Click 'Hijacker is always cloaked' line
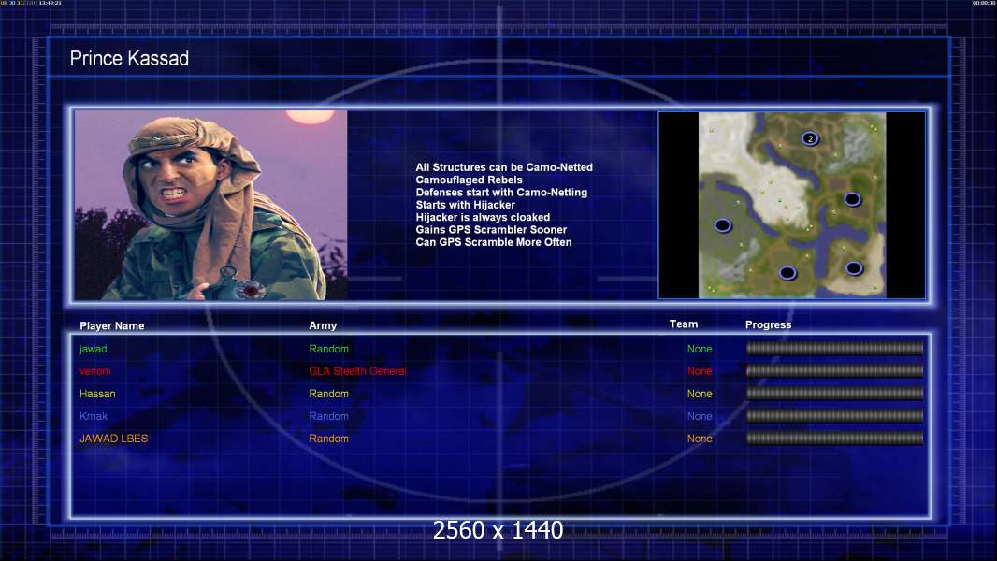Viewport: 997px width, 561px height. pos(484,217)
